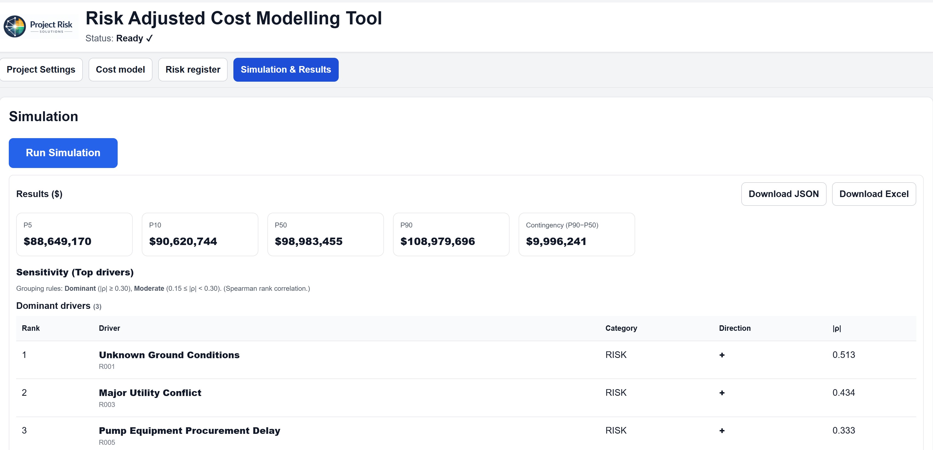Screen dimensions: 933x450
Task: Click the Contingency (P90−P50) card
Action: pos(576,234)
